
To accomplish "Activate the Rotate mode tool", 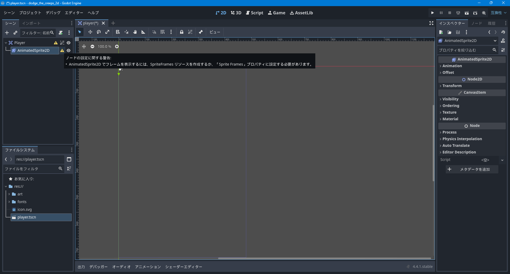I will click(x=99, y=32).
